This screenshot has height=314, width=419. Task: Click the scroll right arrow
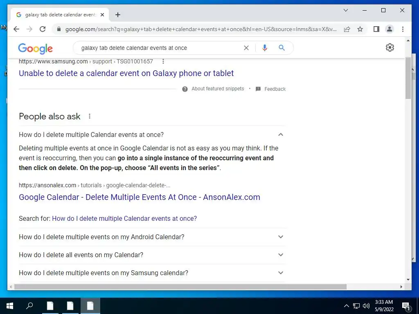click(401, 287)
